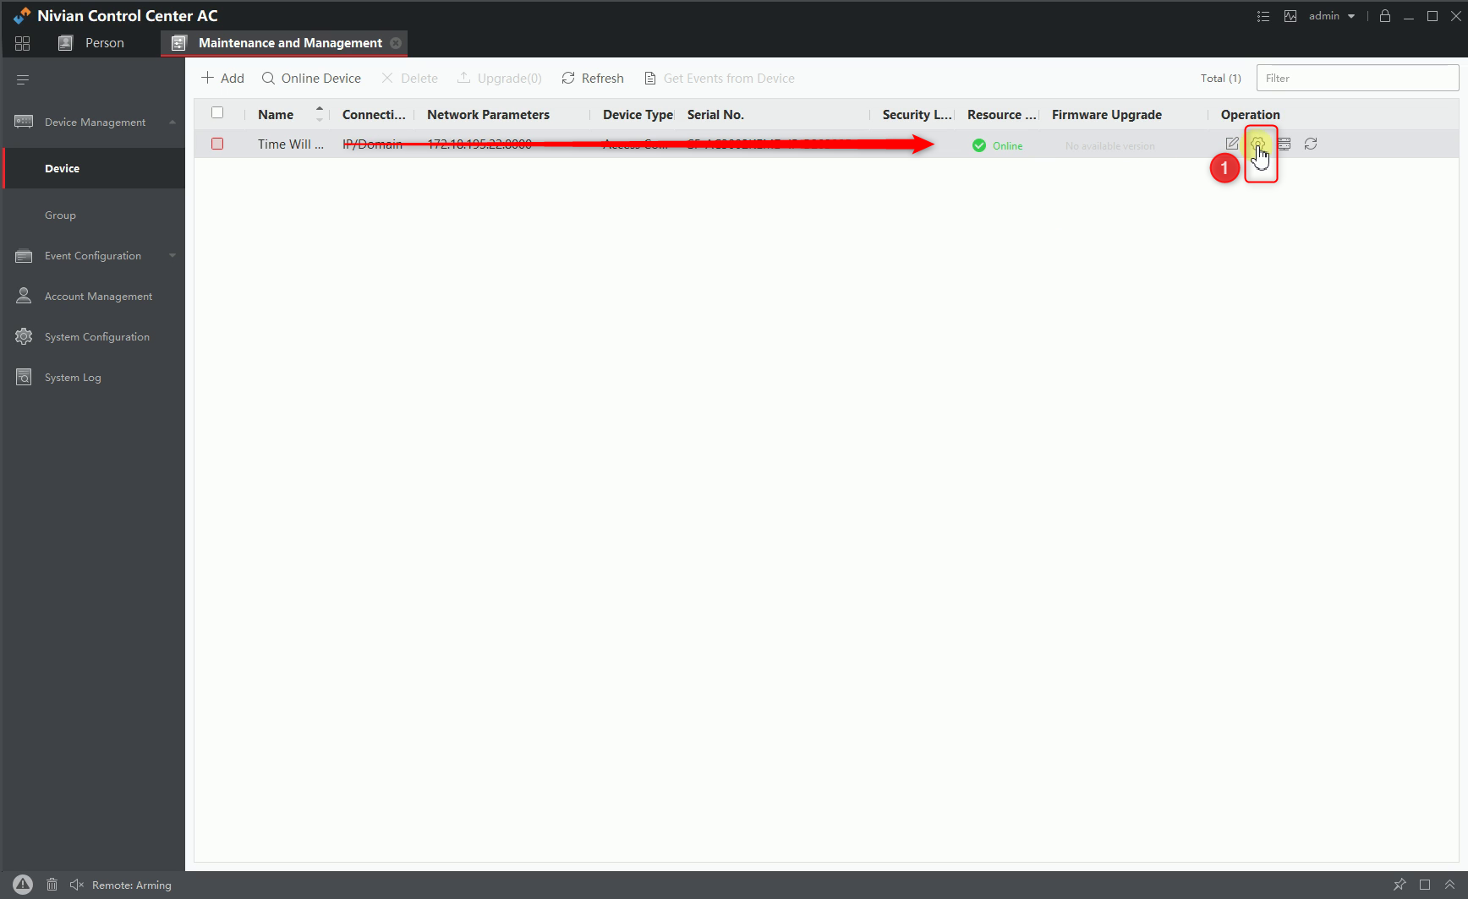Check the Time Will device row checkbox

click(x=217, y=144)
